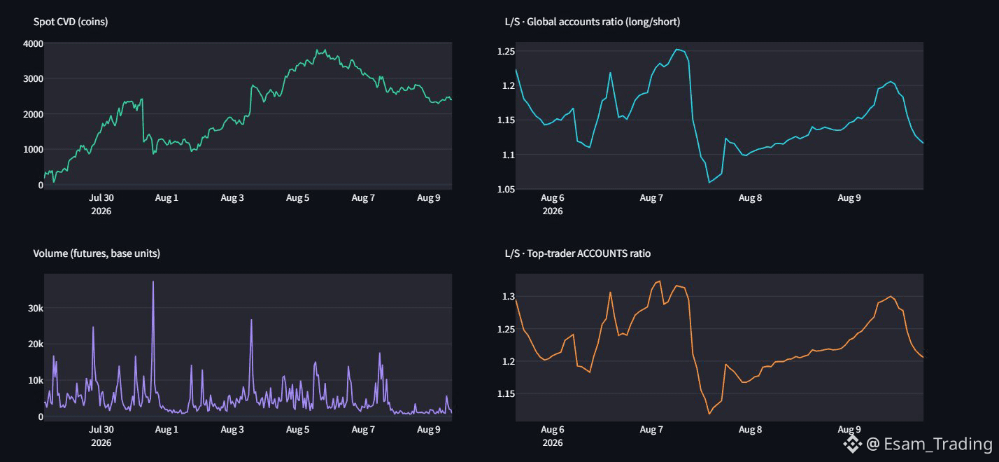
Task: Click the 10k label on Volume chart axis
Action: tap(36, 380)
